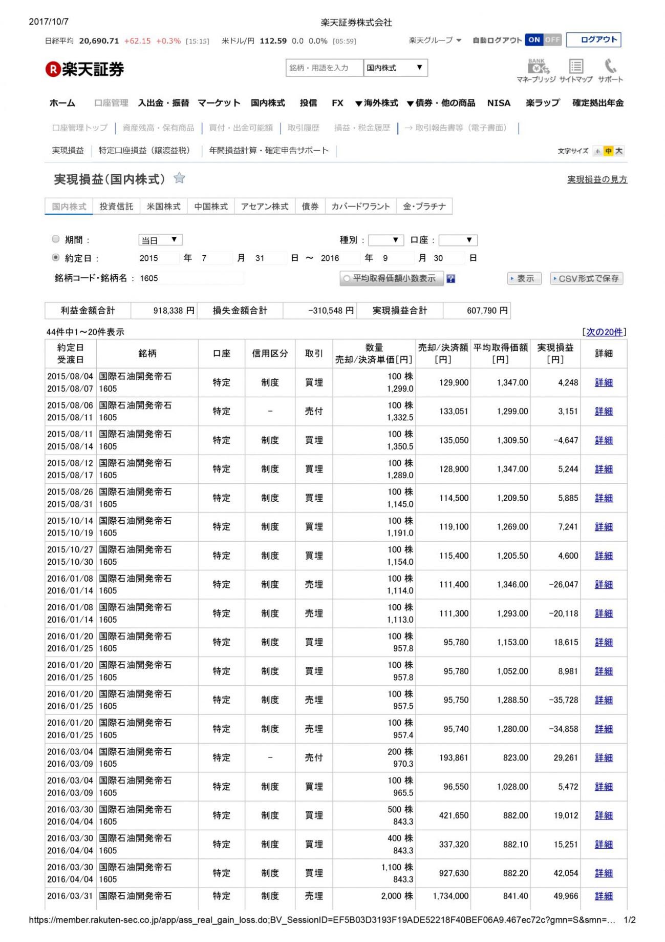This screenshot has height=942, width=665.
Task: Set font size to large (大)
Action: 619,151
